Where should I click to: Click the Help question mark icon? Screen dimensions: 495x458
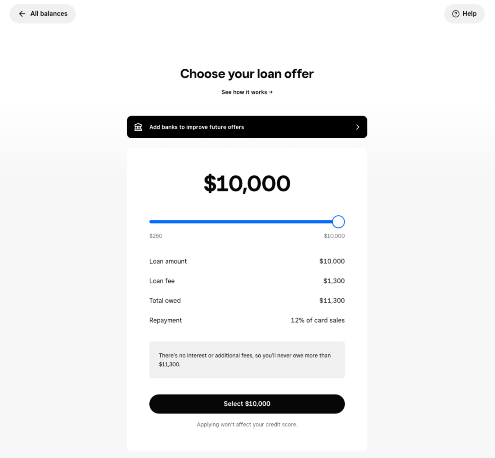(455, 14)
